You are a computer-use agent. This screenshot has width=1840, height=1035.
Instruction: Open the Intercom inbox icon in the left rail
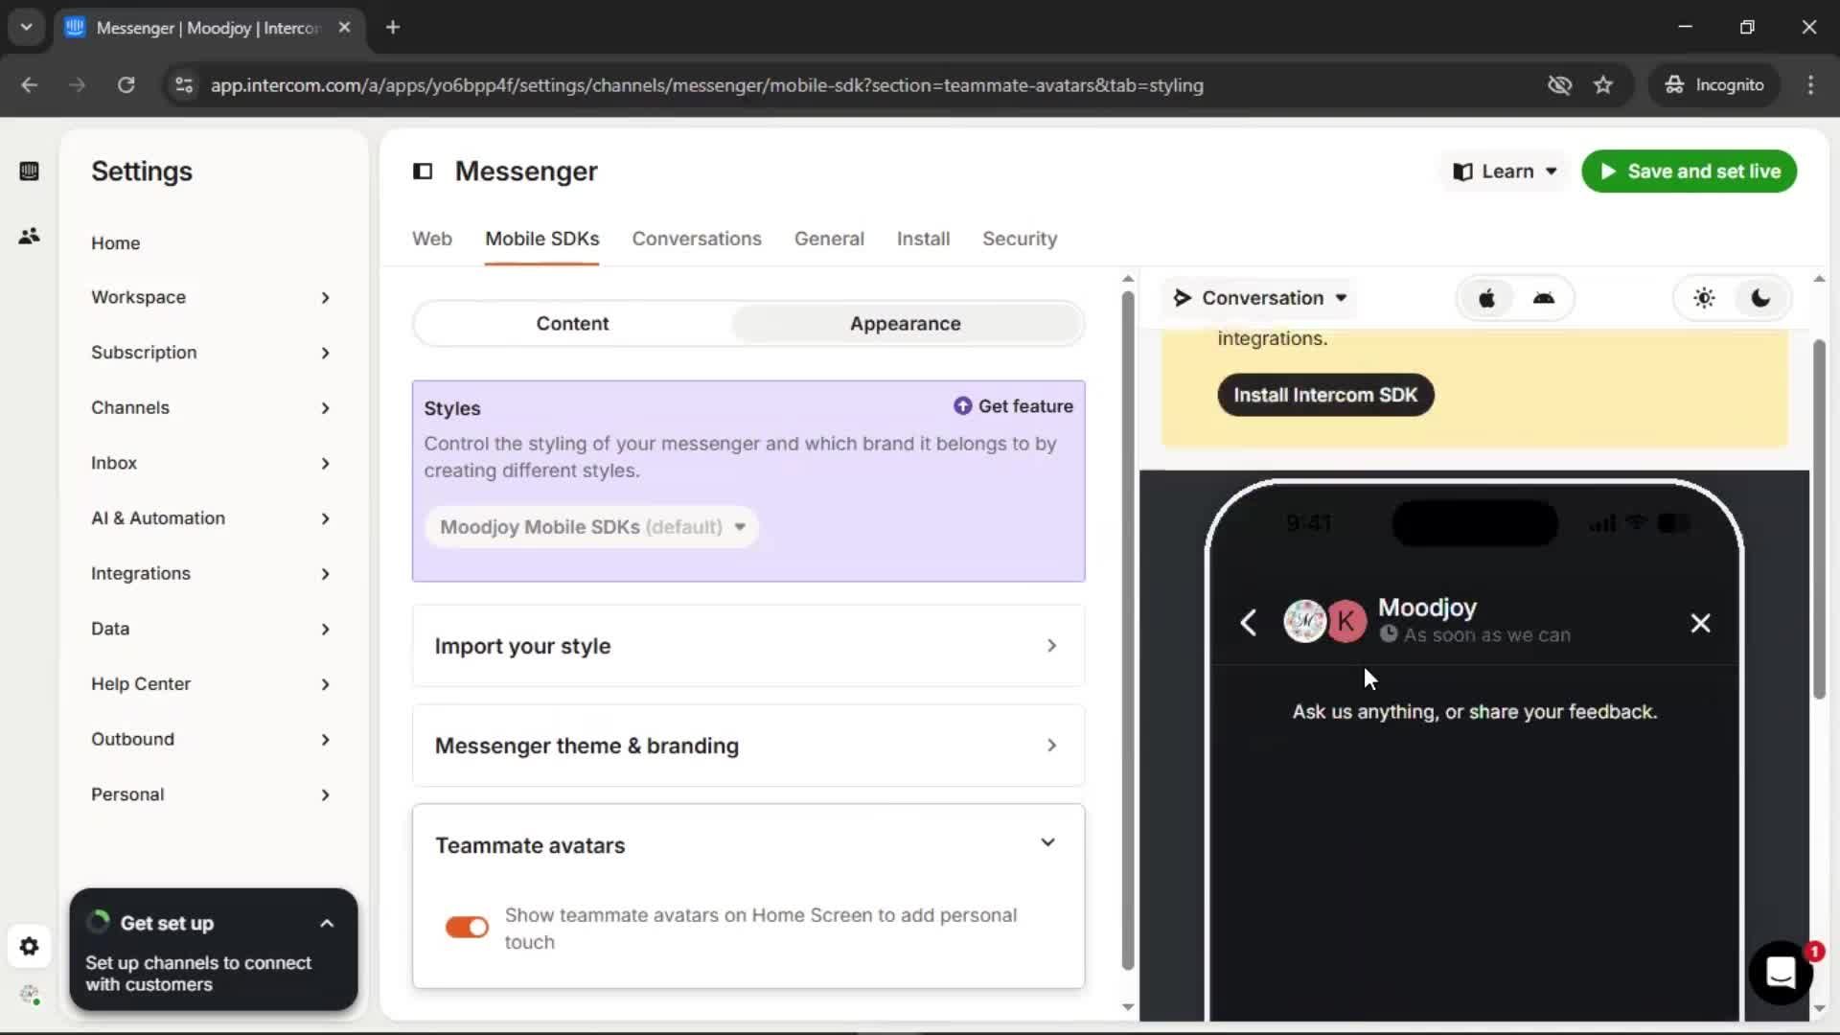(29, 172)
